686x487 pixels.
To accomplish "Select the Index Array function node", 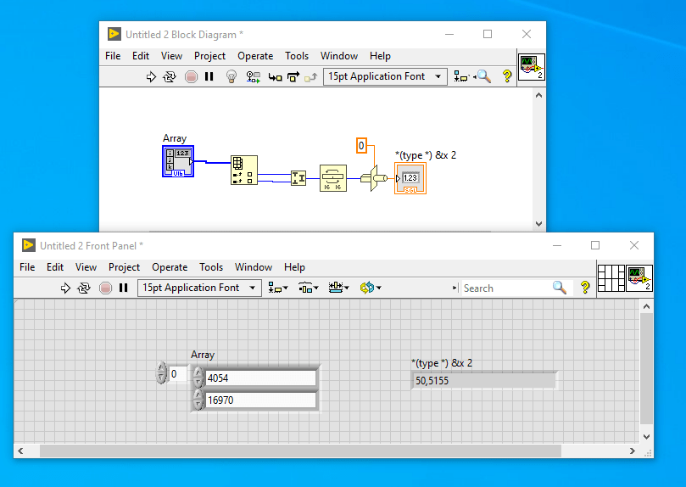I will [244, 171].
